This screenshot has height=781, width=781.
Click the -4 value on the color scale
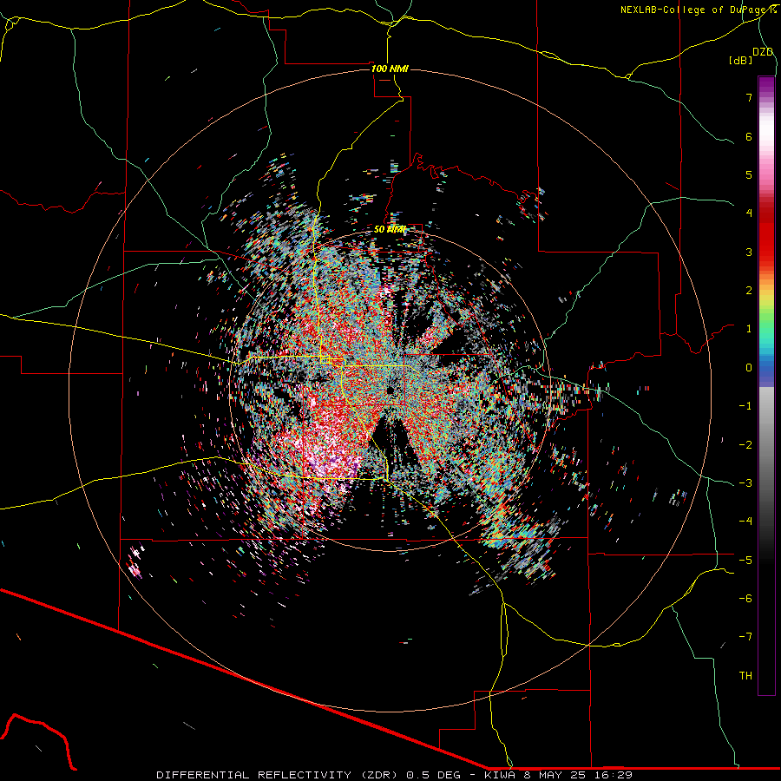[x=745, y=521]
